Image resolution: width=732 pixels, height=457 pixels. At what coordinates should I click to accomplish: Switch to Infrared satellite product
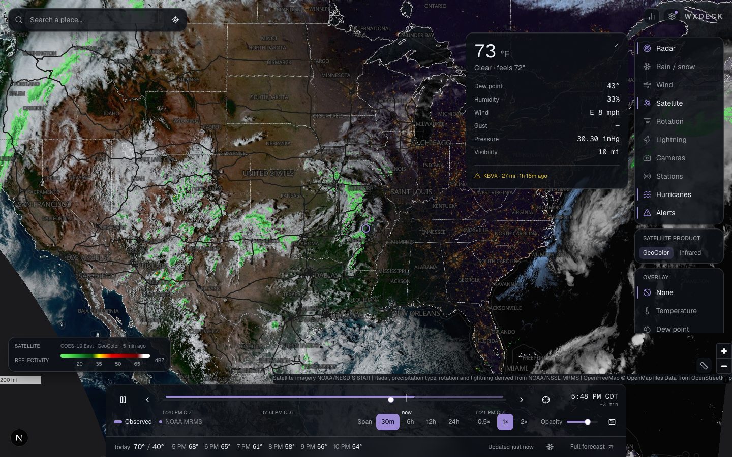690,253
